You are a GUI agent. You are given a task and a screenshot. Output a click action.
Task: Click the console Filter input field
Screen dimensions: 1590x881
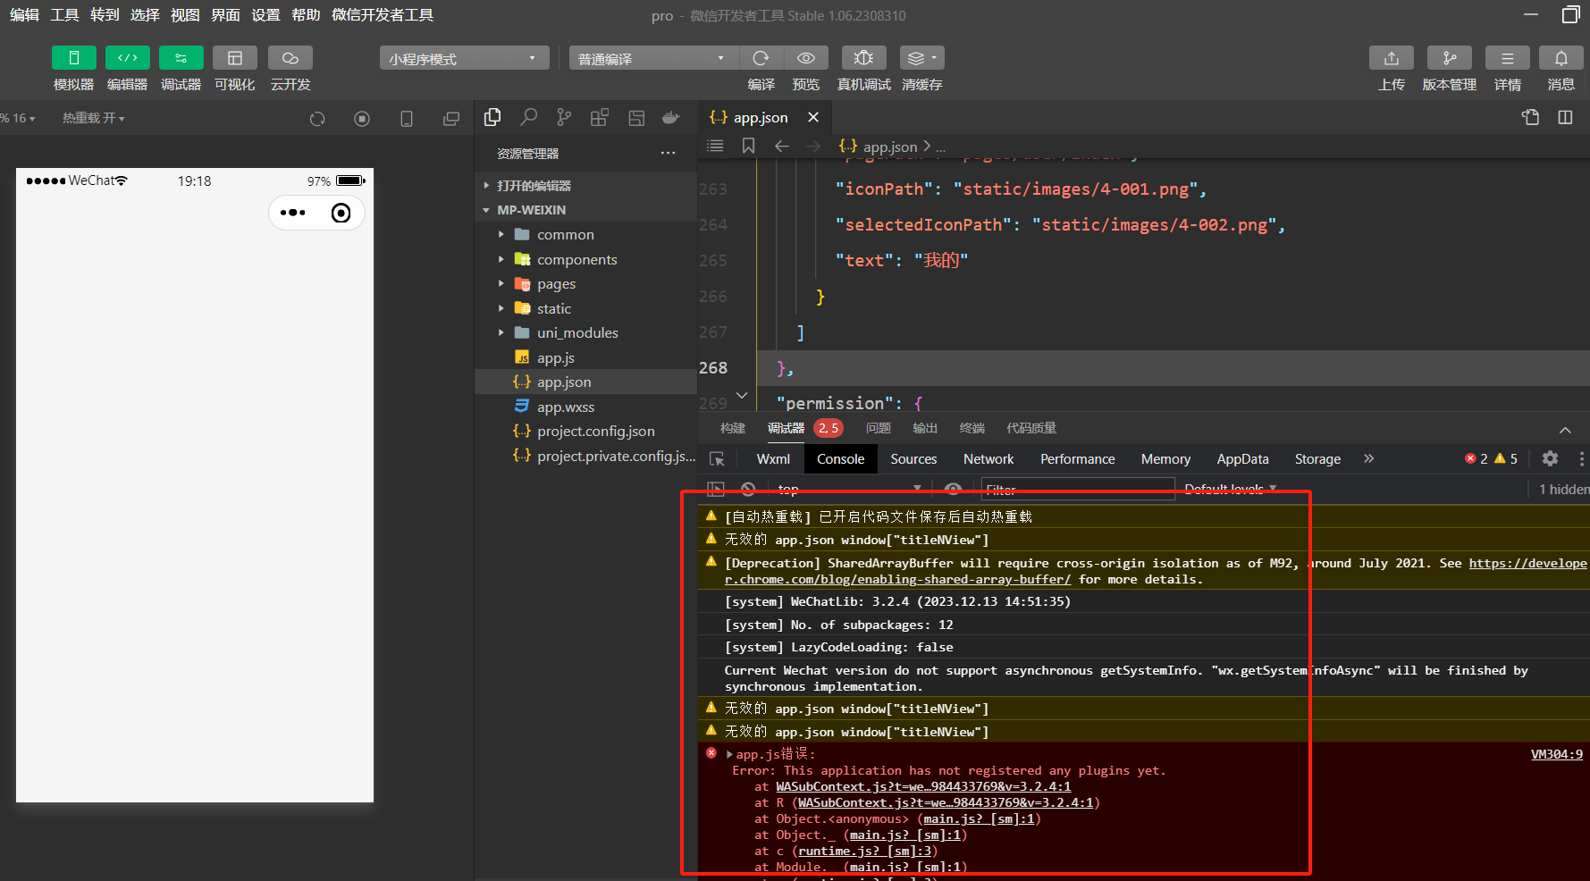coord(1078,490)
